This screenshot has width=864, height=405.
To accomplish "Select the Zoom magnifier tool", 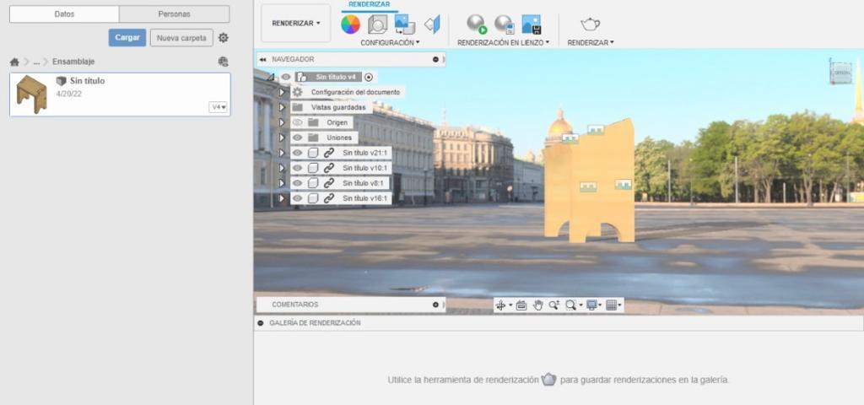I will [x=553, y=305].
